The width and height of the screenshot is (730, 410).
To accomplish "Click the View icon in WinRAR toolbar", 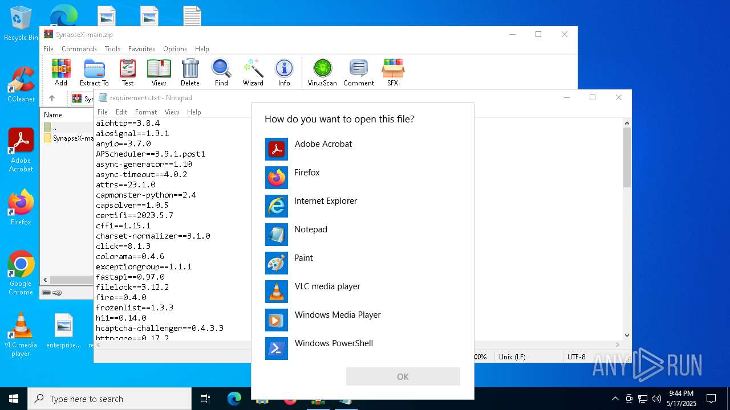I will (159, 72).
